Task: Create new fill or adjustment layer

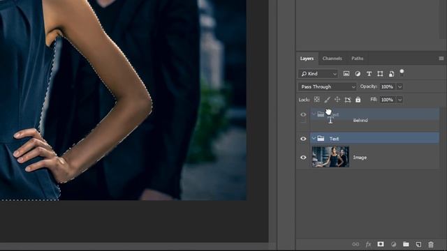Action: (393, 244)
